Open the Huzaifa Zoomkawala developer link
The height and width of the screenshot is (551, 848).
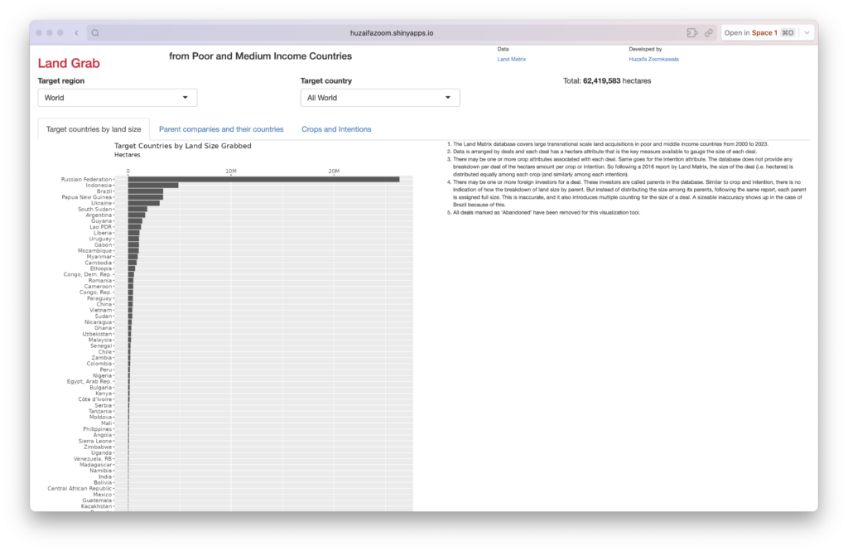coord(653,59)
